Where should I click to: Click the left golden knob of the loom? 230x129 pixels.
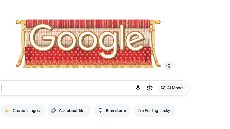coord(18,22)
